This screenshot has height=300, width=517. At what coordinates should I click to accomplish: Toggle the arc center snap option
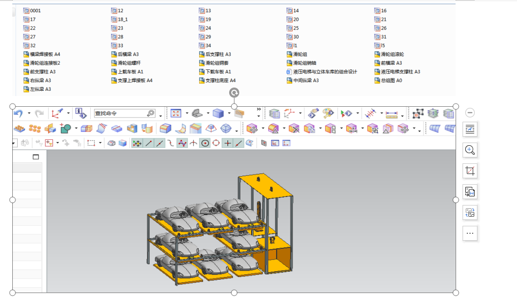pos(205,143)
